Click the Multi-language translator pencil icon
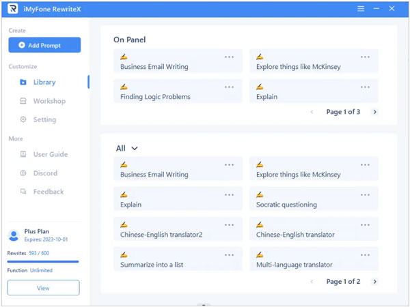The width and height of the screenshot is (410, 307). point(260,254)
